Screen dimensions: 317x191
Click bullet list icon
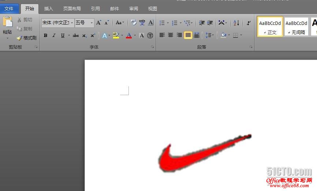point(162,23)
